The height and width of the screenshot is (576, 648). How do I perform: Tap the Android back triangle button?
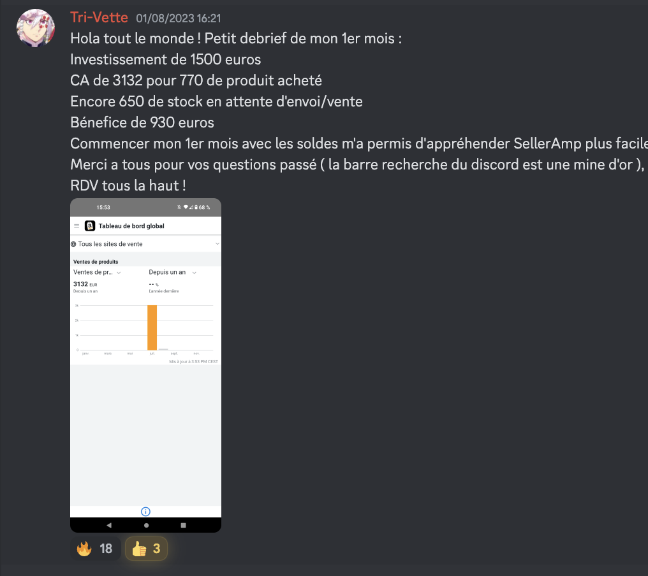(x=108, y=525)
